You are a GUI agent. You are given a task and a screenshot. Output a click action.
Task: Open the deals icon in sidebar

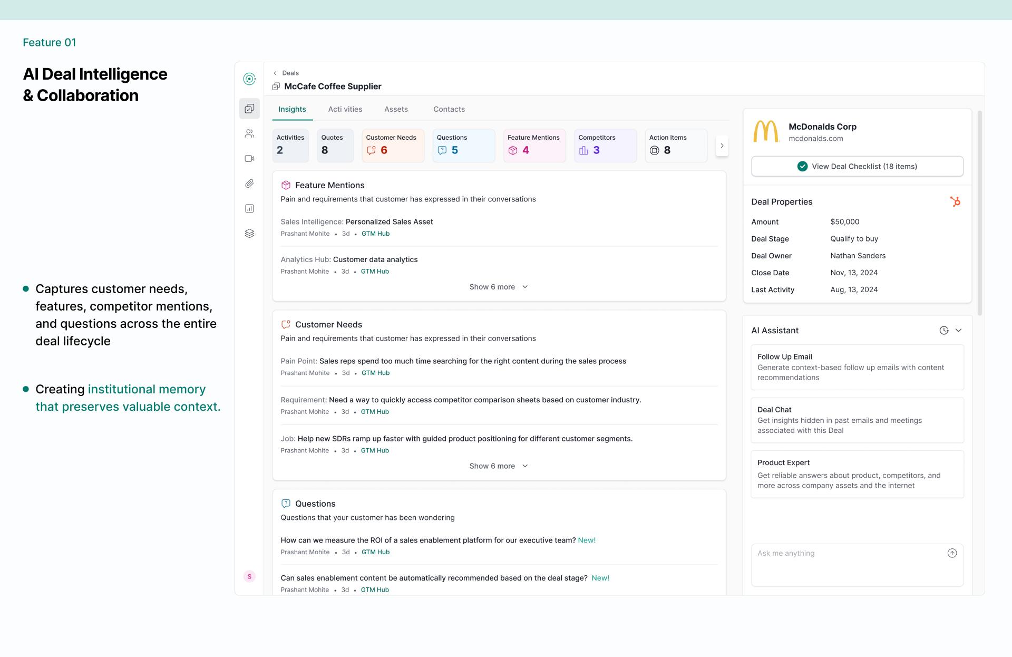[x=249, y=109]
